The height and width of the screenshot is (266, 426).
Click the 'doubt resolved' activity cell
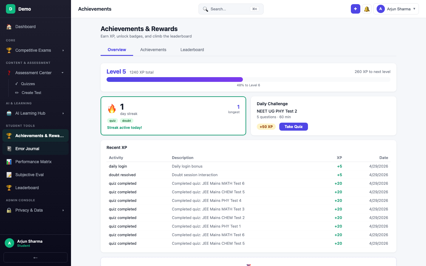122,175
